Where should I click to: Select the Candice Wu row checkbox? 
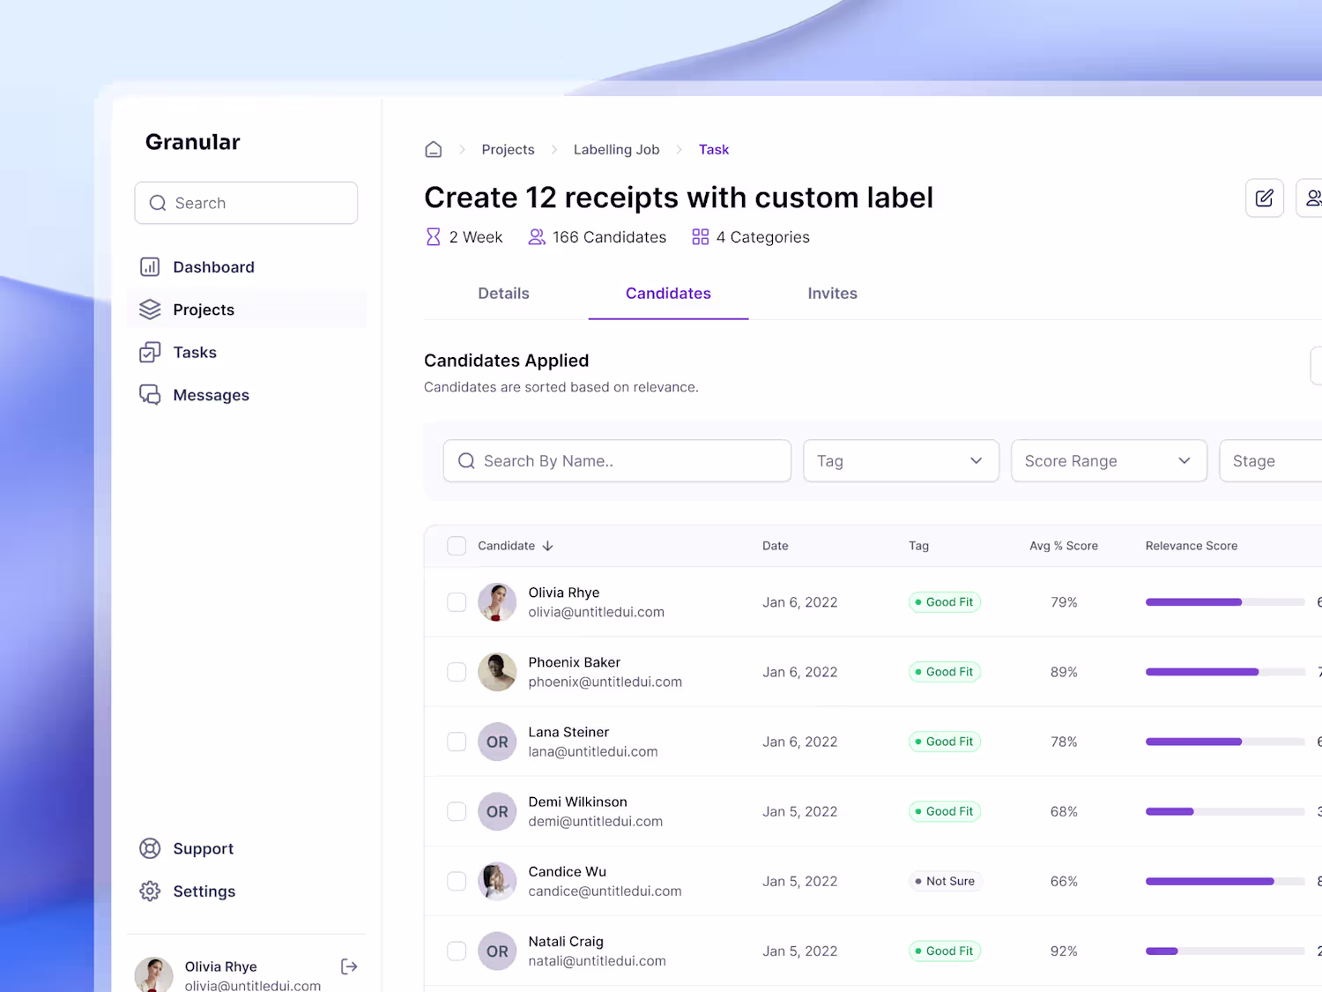[457, 881]
